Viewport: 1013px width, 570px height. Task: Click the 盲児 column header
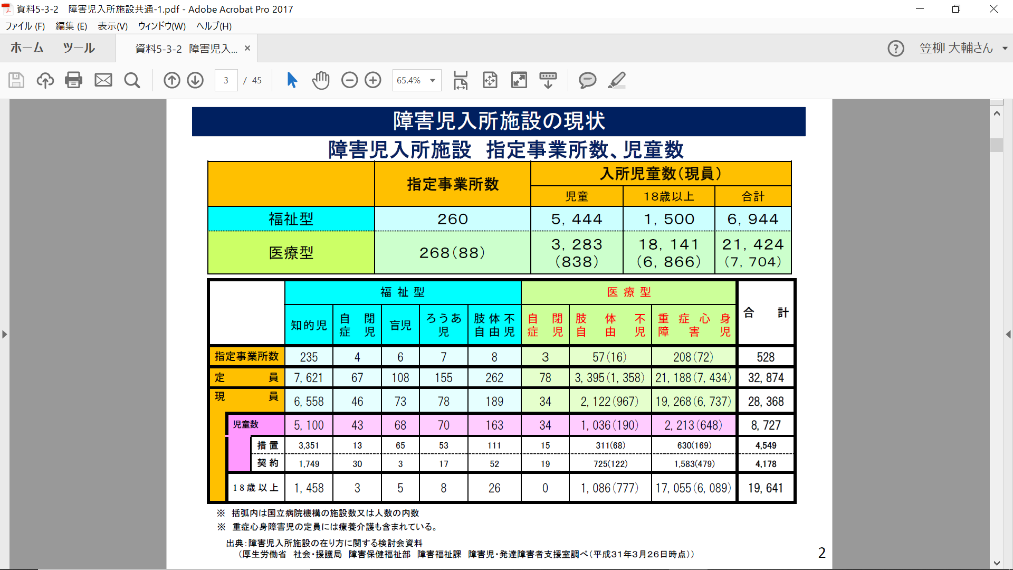(x=400, y=325)
